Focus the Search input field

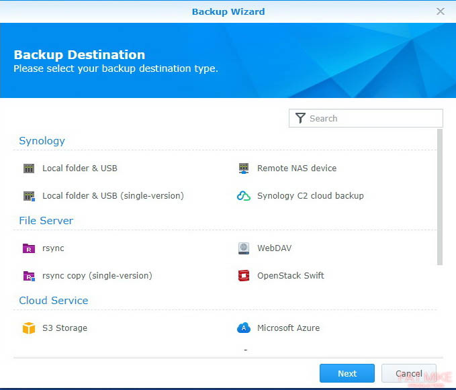pyautogui.click(x=366, y=118)
